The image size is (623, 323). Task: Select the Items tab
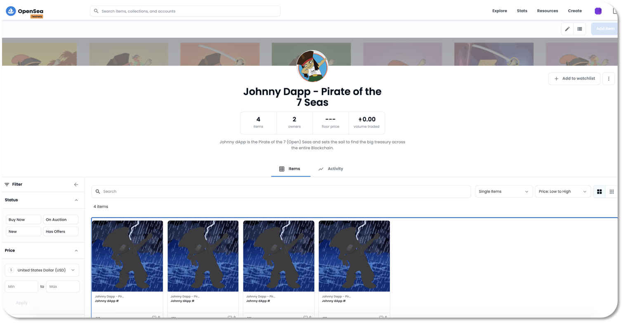(290, 169)
